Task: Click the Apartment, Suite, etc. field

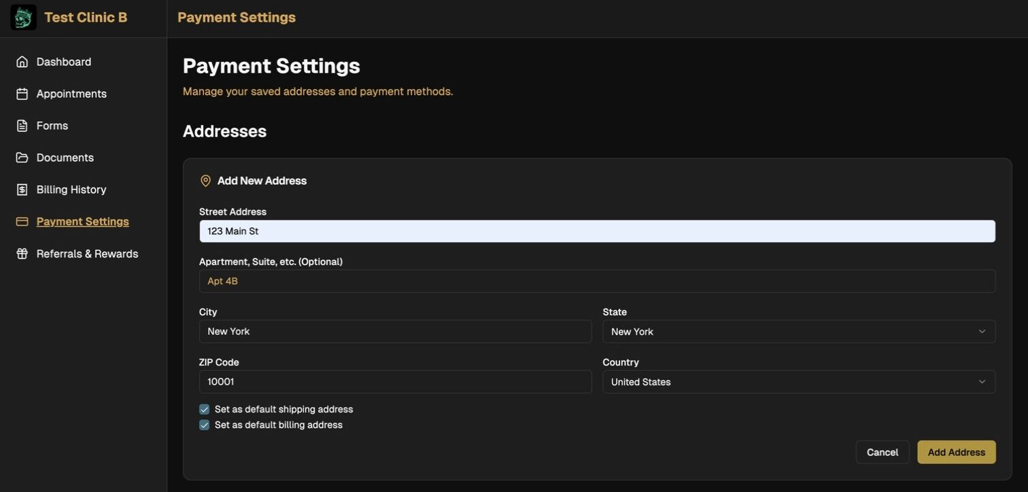Action: [x=598, y=281]
